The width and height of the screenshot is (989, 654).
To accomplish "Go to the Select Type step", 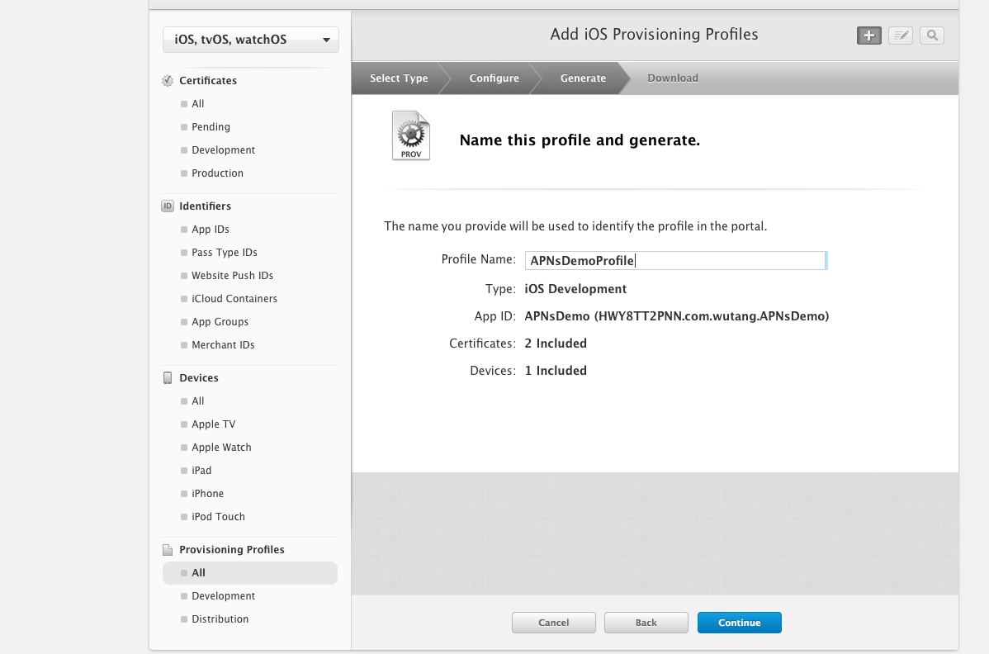I will (399, 78).
